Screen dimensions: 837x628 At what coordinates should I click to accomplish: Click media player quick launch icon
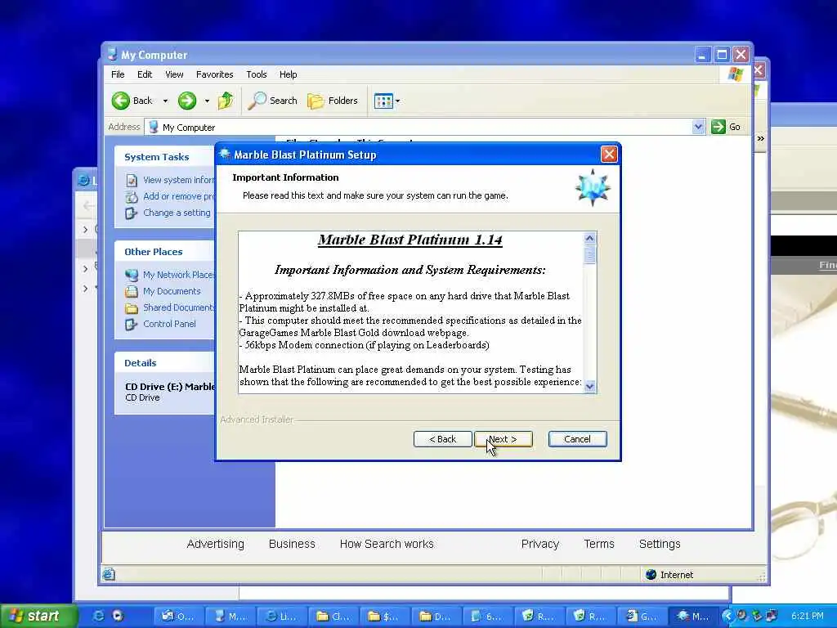tap(118, 616)
